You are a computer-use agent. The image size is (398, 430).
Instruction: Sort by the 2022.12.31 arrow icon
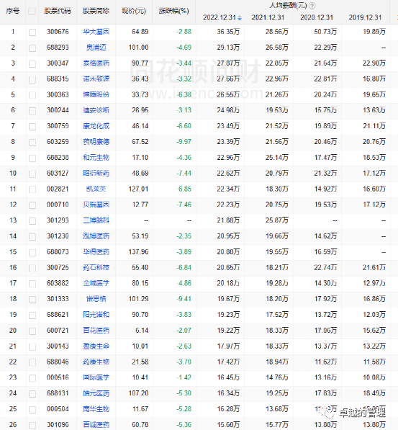(240, 18)
